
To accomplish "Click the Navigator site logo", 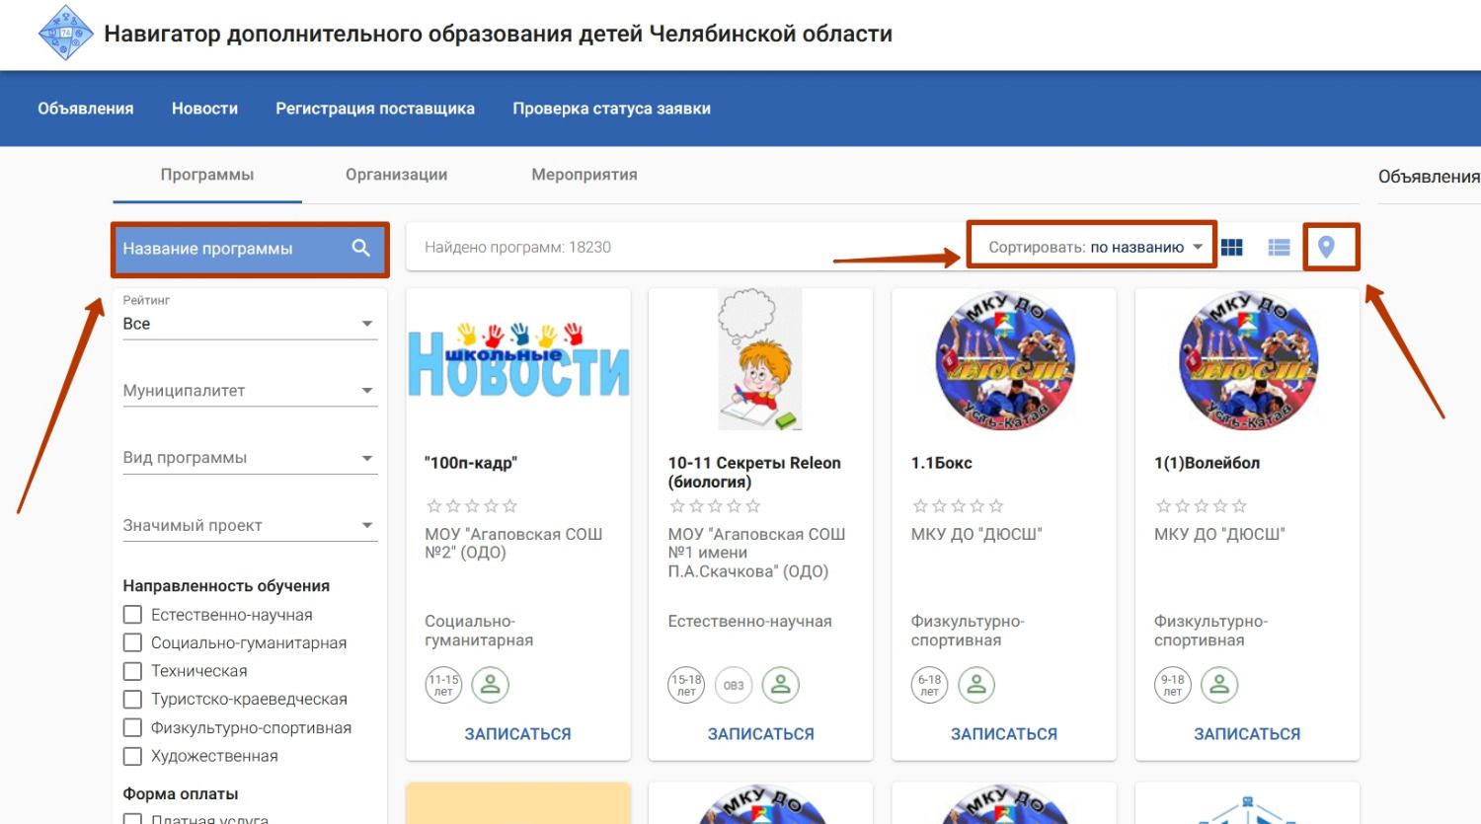I will click(x=65, y=34).
